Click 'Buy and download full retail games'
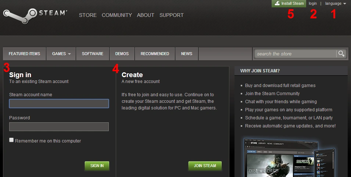This screenshot has width=351, height=177. (x=280, y=86)
